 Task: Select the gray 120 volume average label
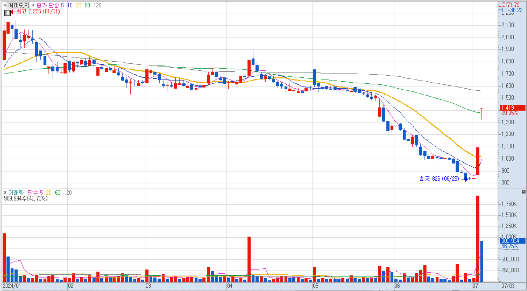click(68, 193)
